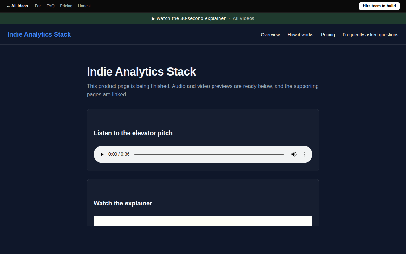The width and height of the screenshot is (406, 254).
Task: Open Pricing in the main navigation
Action: tap(328, 35)
